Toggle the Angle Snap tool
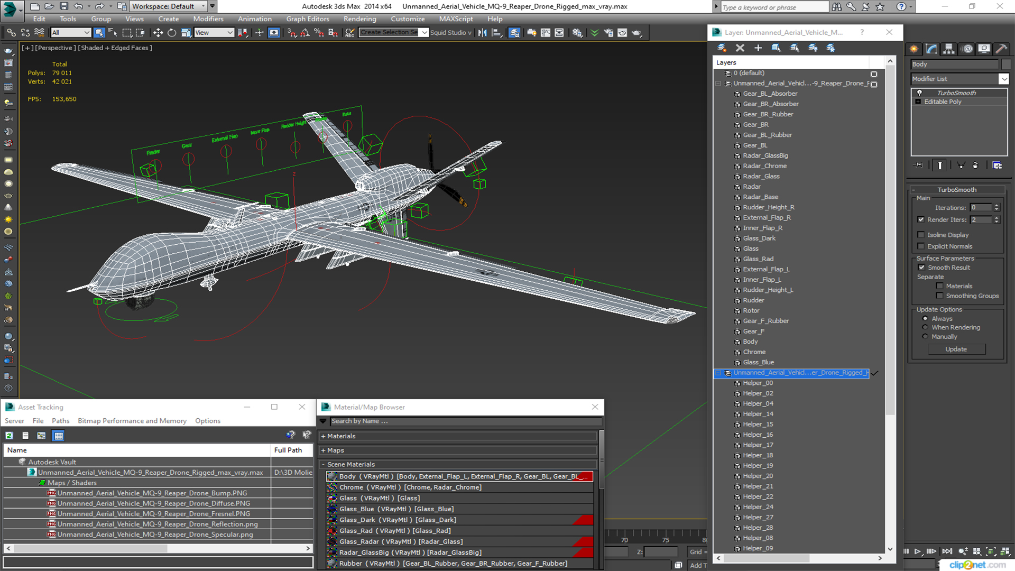Image resolution: width=1015 pixels, height=571 pixels. [x=305, y=33]
